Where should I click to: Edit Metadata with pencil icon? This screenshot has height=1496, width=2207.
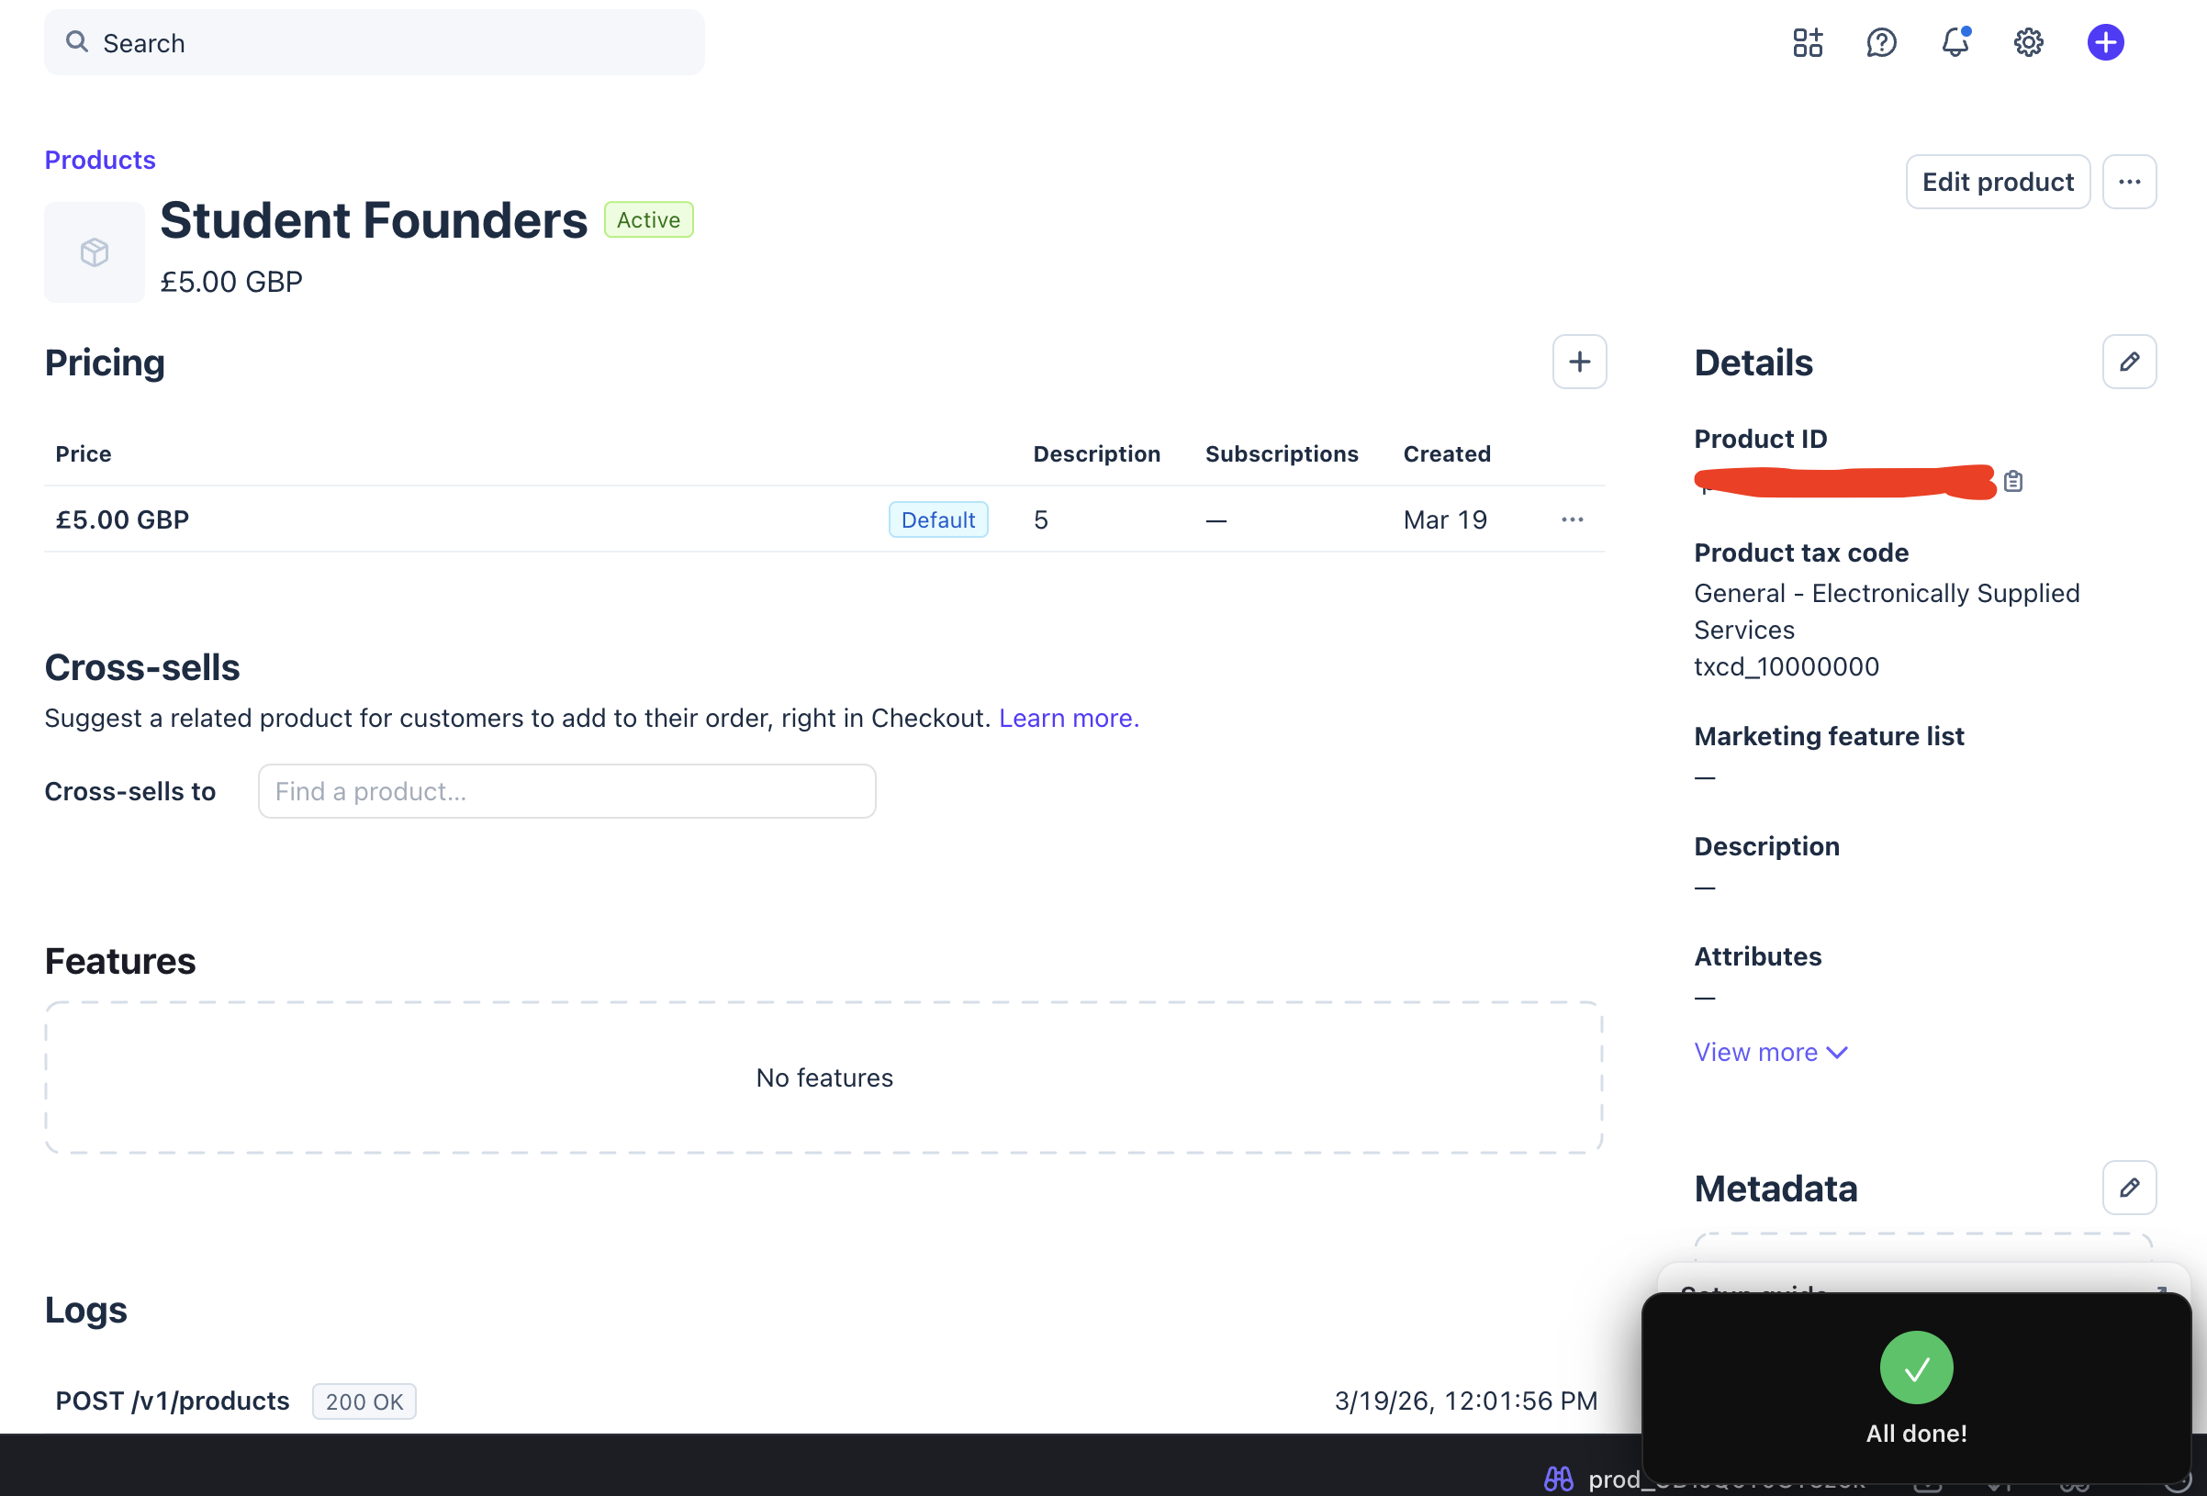coord(2128,1188)
